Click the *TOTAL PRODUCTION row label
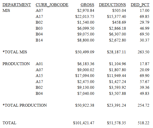The image size is (153, 128). coord(25,105)
